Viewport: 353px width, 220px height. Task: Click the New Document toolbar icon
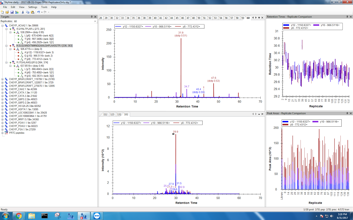click(3, 12)
